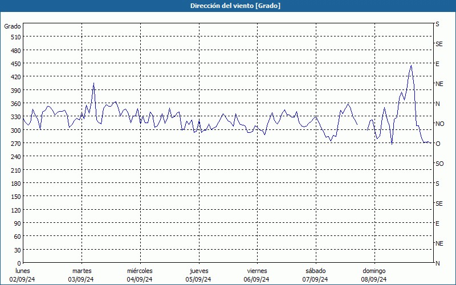The height and width of the screenshot is (285, 456).
Task: Click the 'E' compass label at 90 level
Action: click(x=437, y=223)
